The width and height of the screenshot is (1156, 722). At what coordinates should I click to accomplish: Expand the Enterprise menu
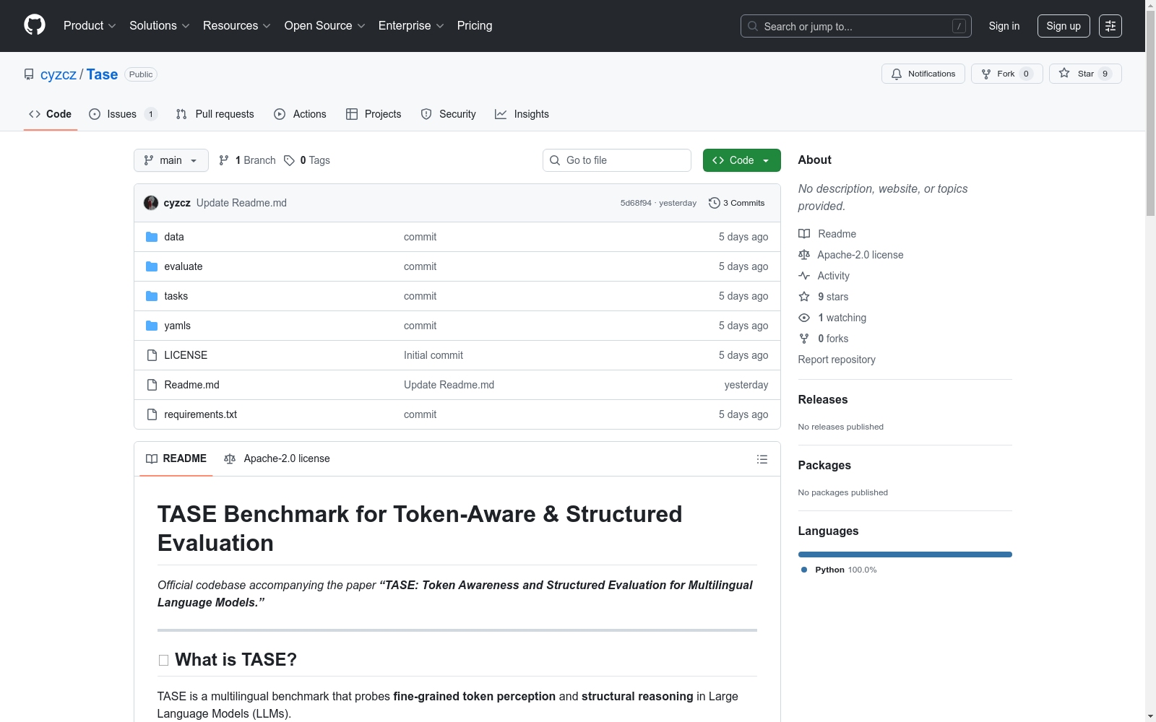(411, 26)
